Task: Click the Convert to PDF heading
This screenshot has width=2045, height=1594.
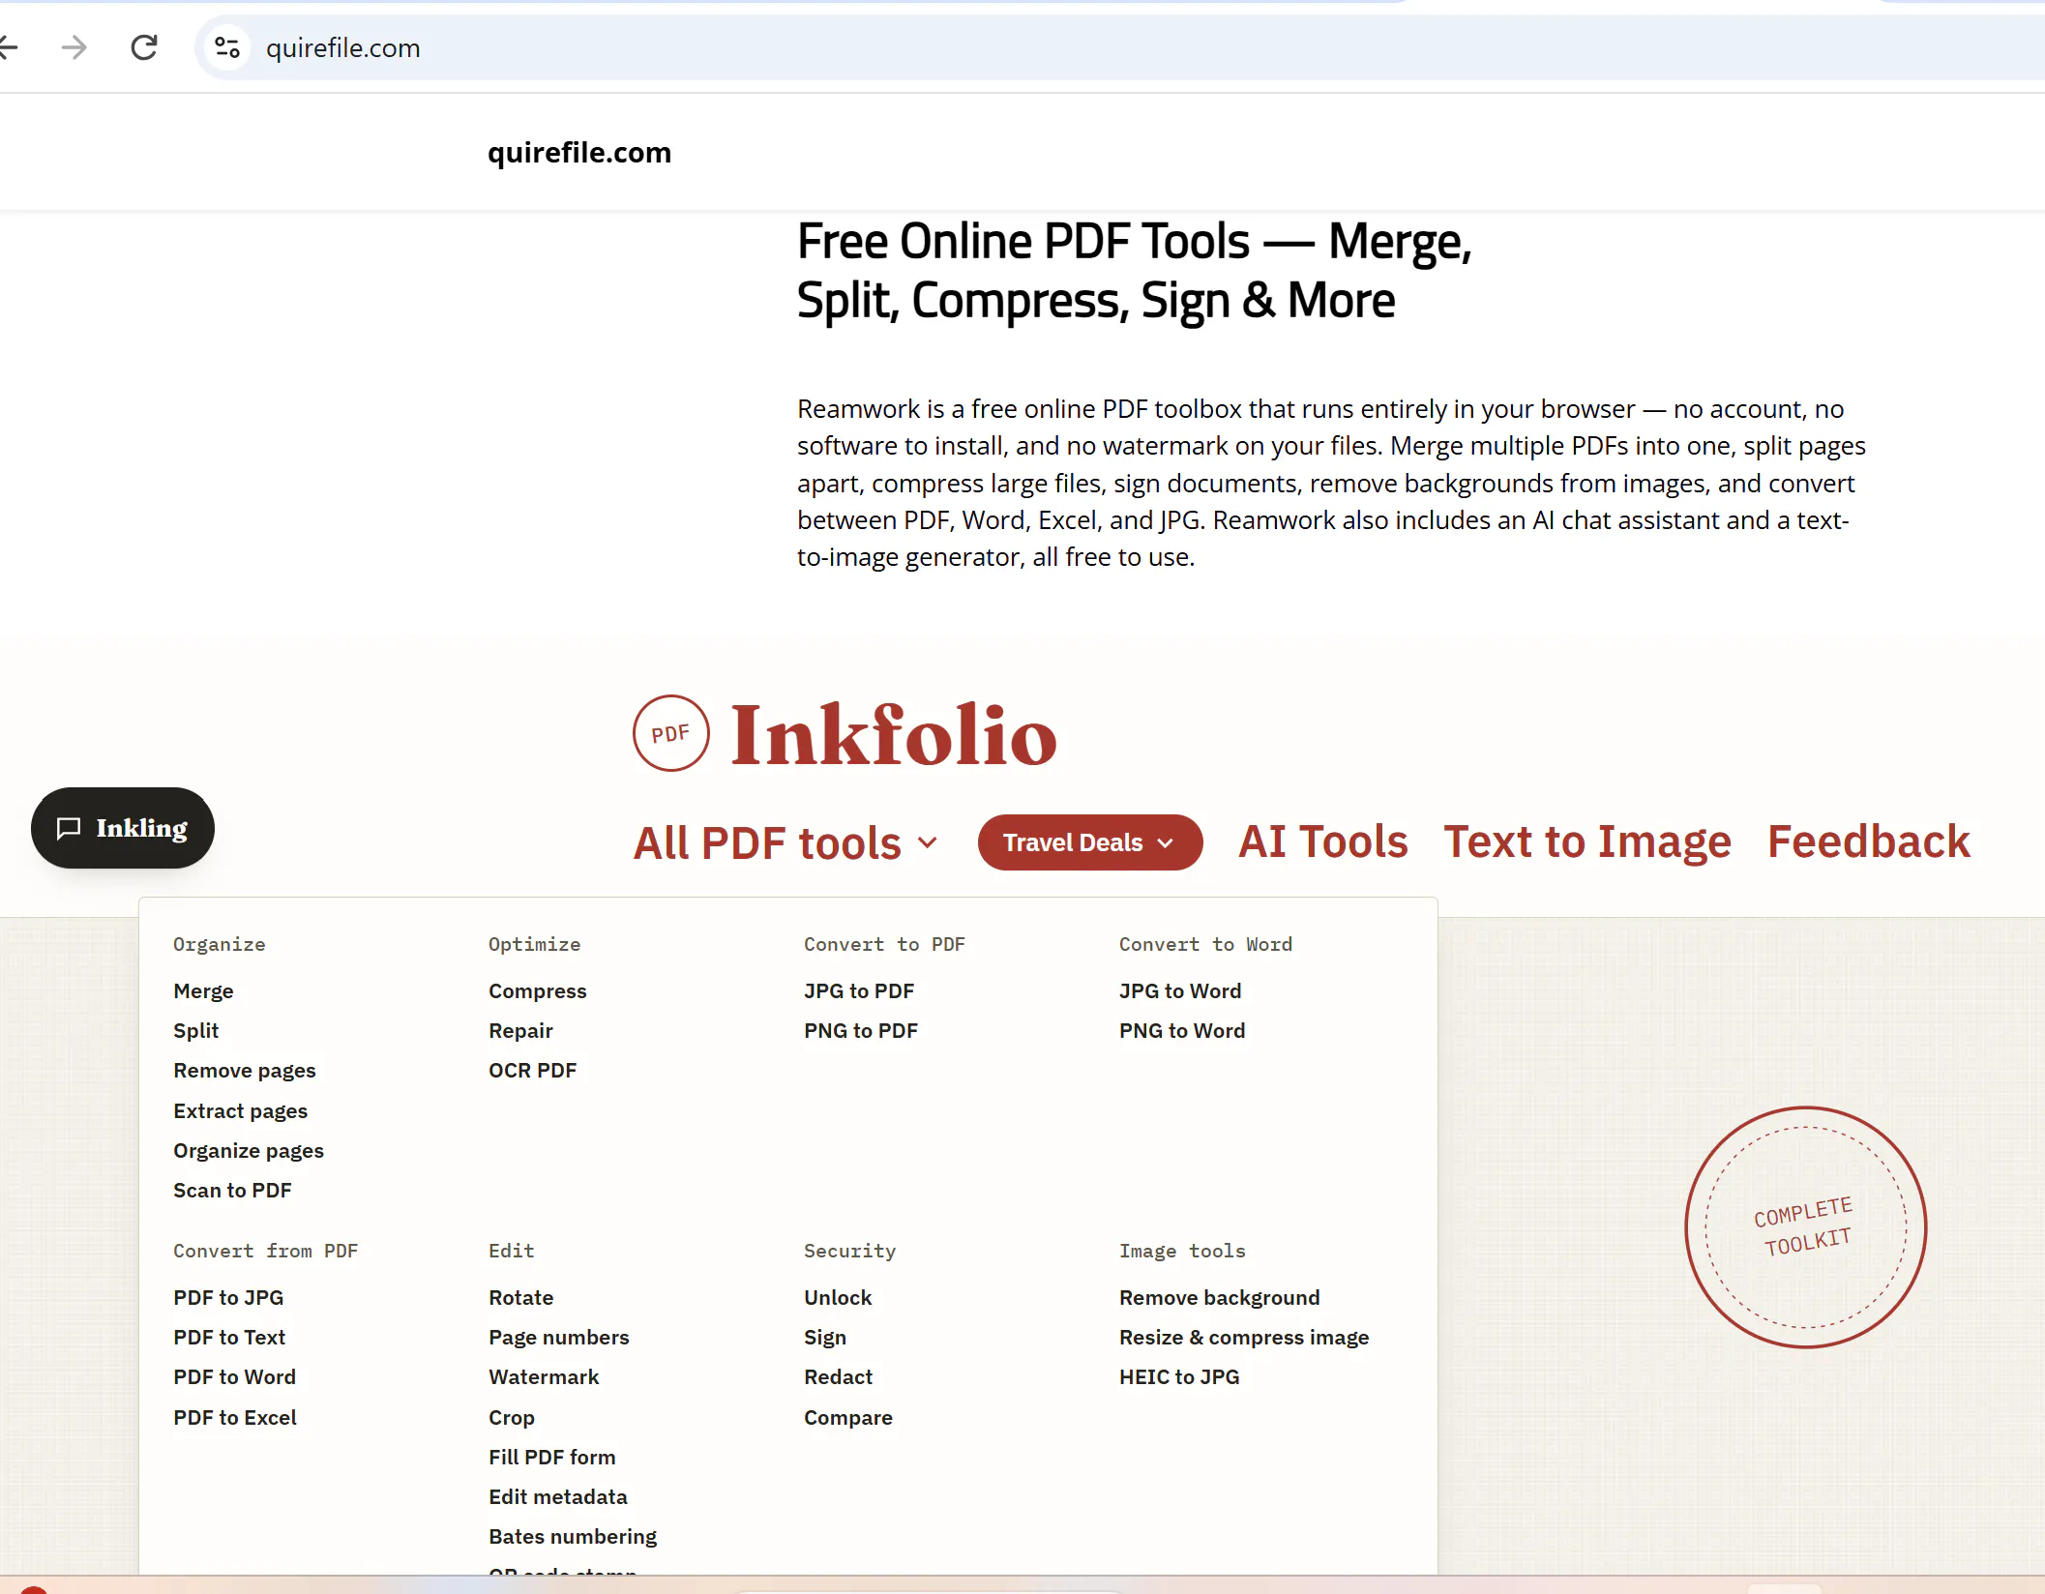Action: (x=885, y=944)
